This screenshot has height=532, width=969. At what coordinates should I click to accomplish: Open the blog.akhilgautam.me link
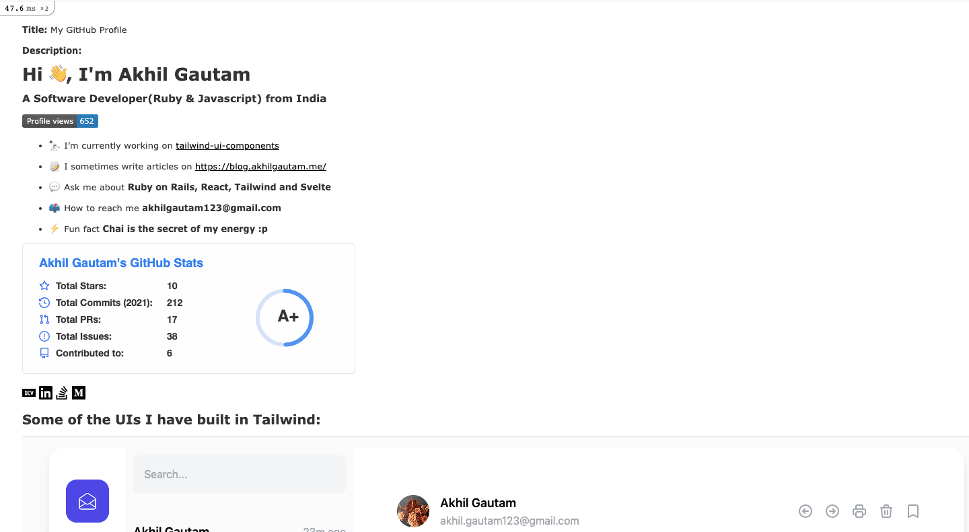[x=260, y=167]
